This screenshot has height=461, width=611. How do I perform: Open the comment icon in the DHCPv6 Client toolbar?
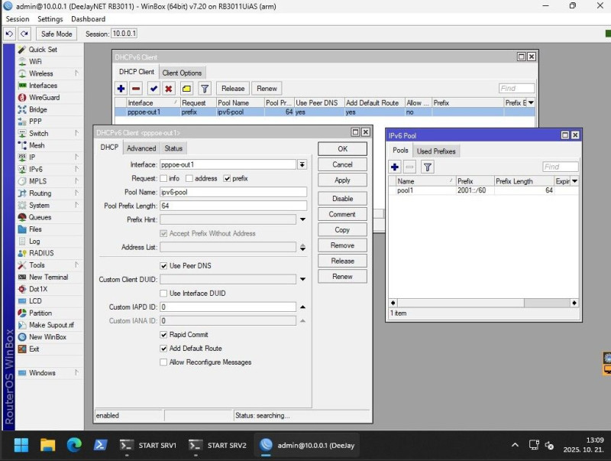(186, 89)
